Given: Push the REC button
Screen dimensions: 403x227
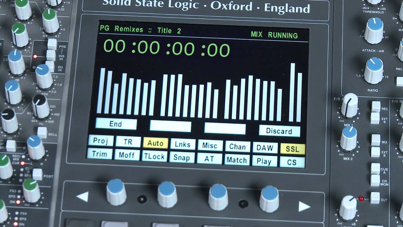Looking at the screenshot, I should click(376, 107).
